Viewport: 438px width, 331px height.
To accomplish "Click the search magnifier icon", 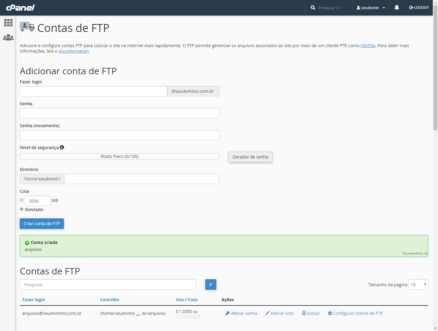I will click(313, 8).
